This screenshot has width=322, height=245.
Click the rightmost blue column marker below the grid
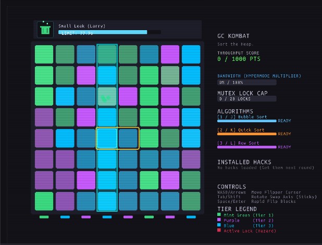tap(191, 217)
